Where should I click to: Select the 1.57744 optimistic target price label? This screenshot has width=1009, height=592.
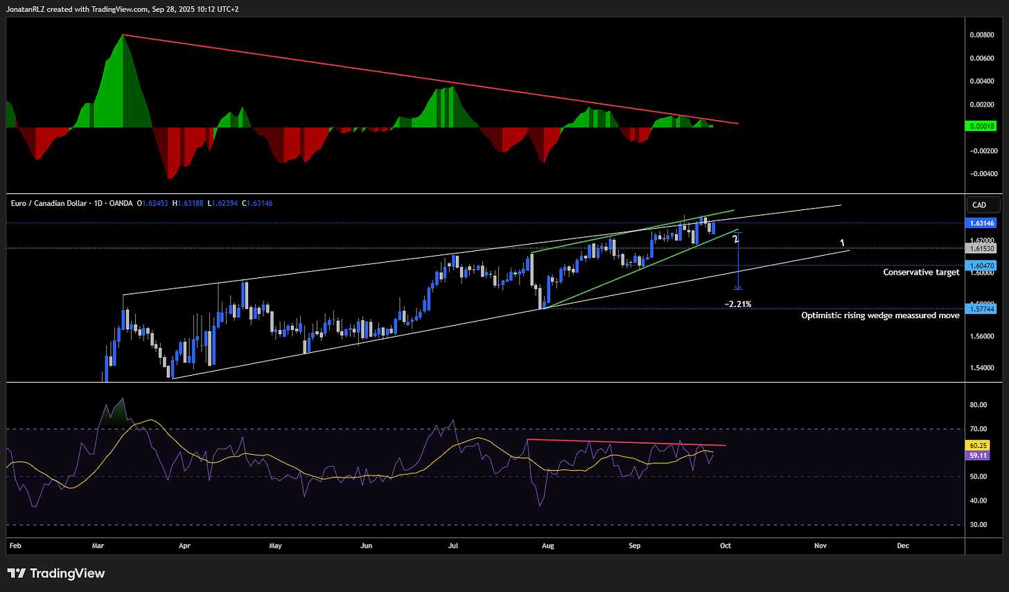tap(982, 309)
